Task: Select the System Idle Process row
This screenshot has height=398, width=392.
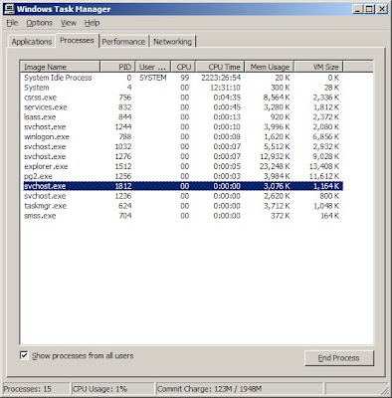Action: click(x=181, y=78)
